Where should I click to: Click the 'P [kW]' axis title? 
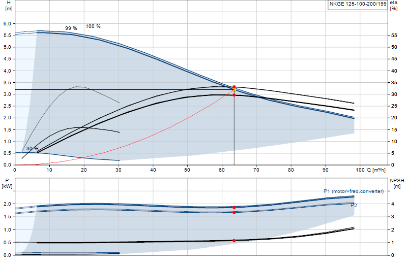(7, 183)
